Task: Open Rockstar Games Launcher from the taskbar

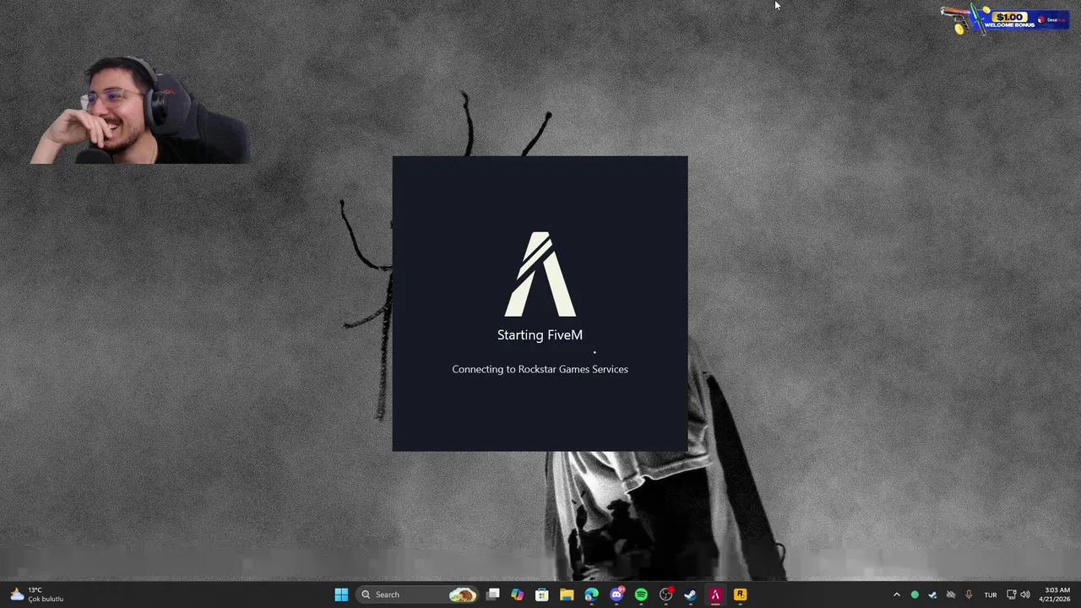Action: coord(740,594)
